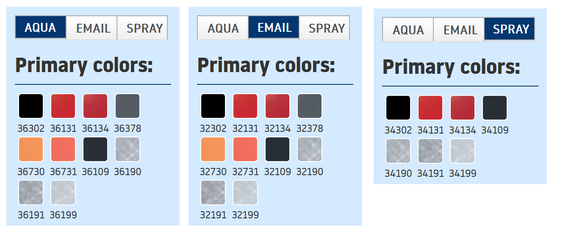Select crimson swatch labeled 32134
The height and width of the screenshot is (240, 563).
click(277, 106)
